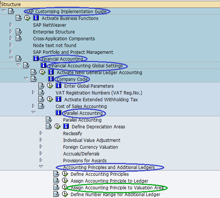Expand SAP Portfolio and Project Management

coord(11,52)
